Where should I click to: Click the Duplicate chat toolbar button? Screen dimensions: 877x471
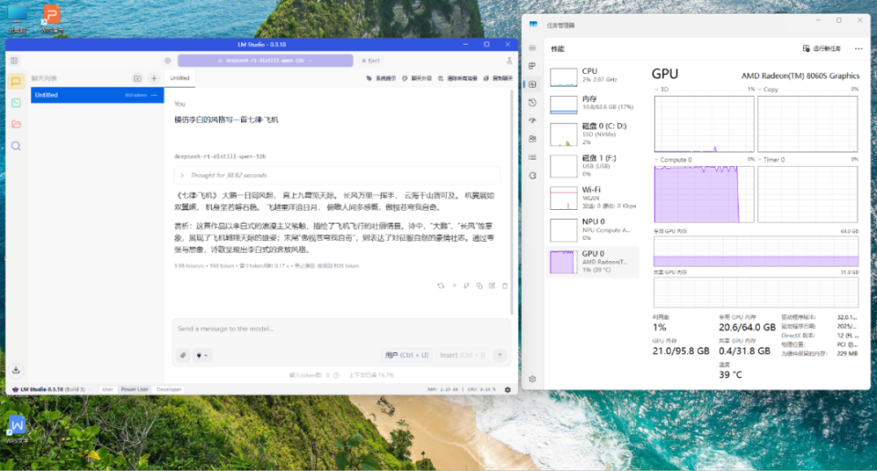[499, 78]
